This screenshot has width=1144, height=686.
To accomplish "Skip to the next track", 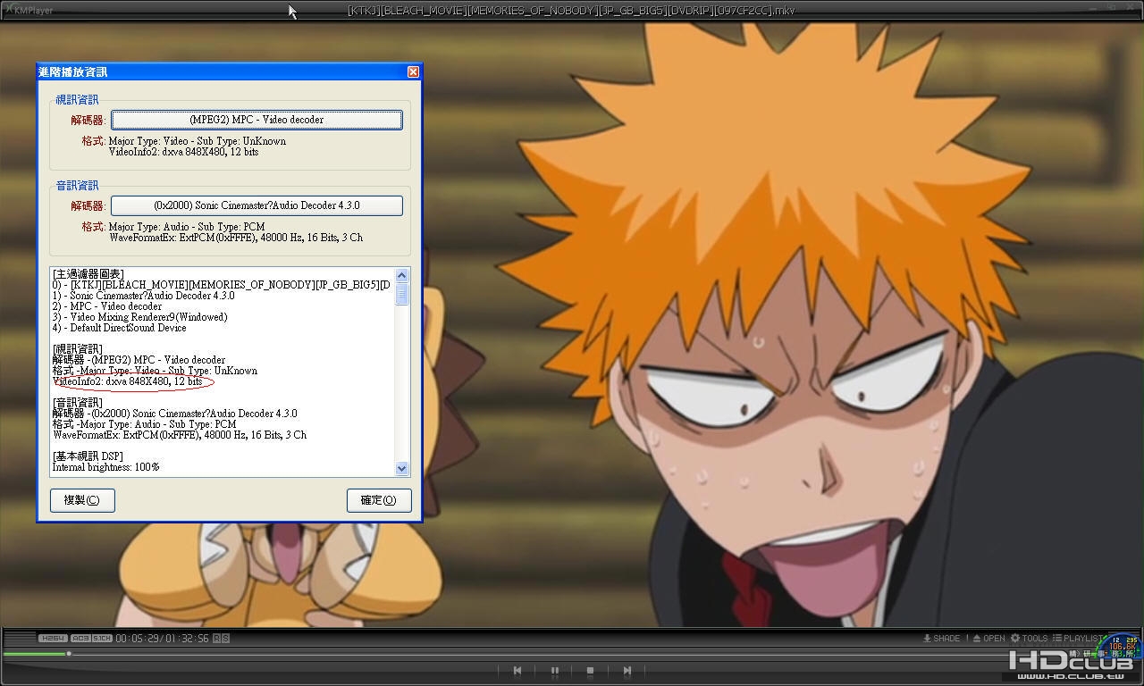I will coord(627,670).
